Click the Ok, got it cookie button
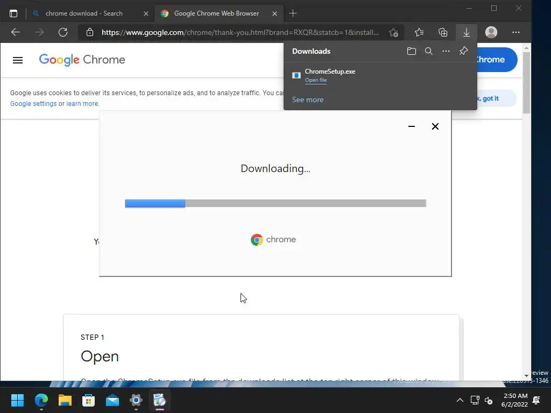Screen dimensions: 551x413 point(497,98)
